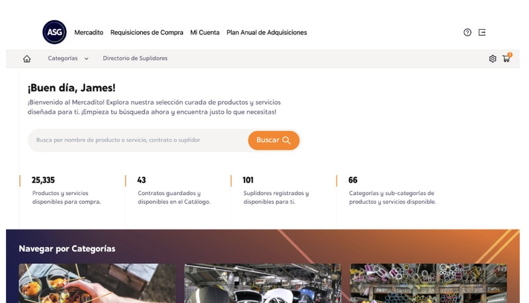View the shopping cart
Image resolution: width=529 pixels, height=303 pixels.
507,59
